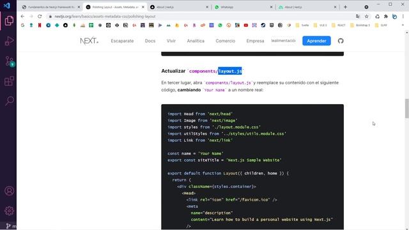
Task: Click the 'export const siteTitle' code line
Action: pos(224,160)
